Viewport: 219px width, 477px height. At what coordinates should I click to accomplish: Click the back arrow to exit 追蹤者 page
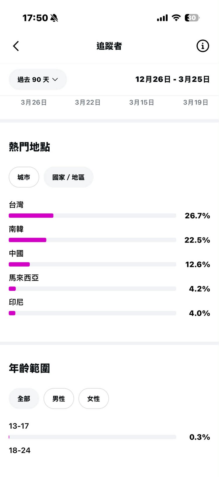tap(16, 46)
